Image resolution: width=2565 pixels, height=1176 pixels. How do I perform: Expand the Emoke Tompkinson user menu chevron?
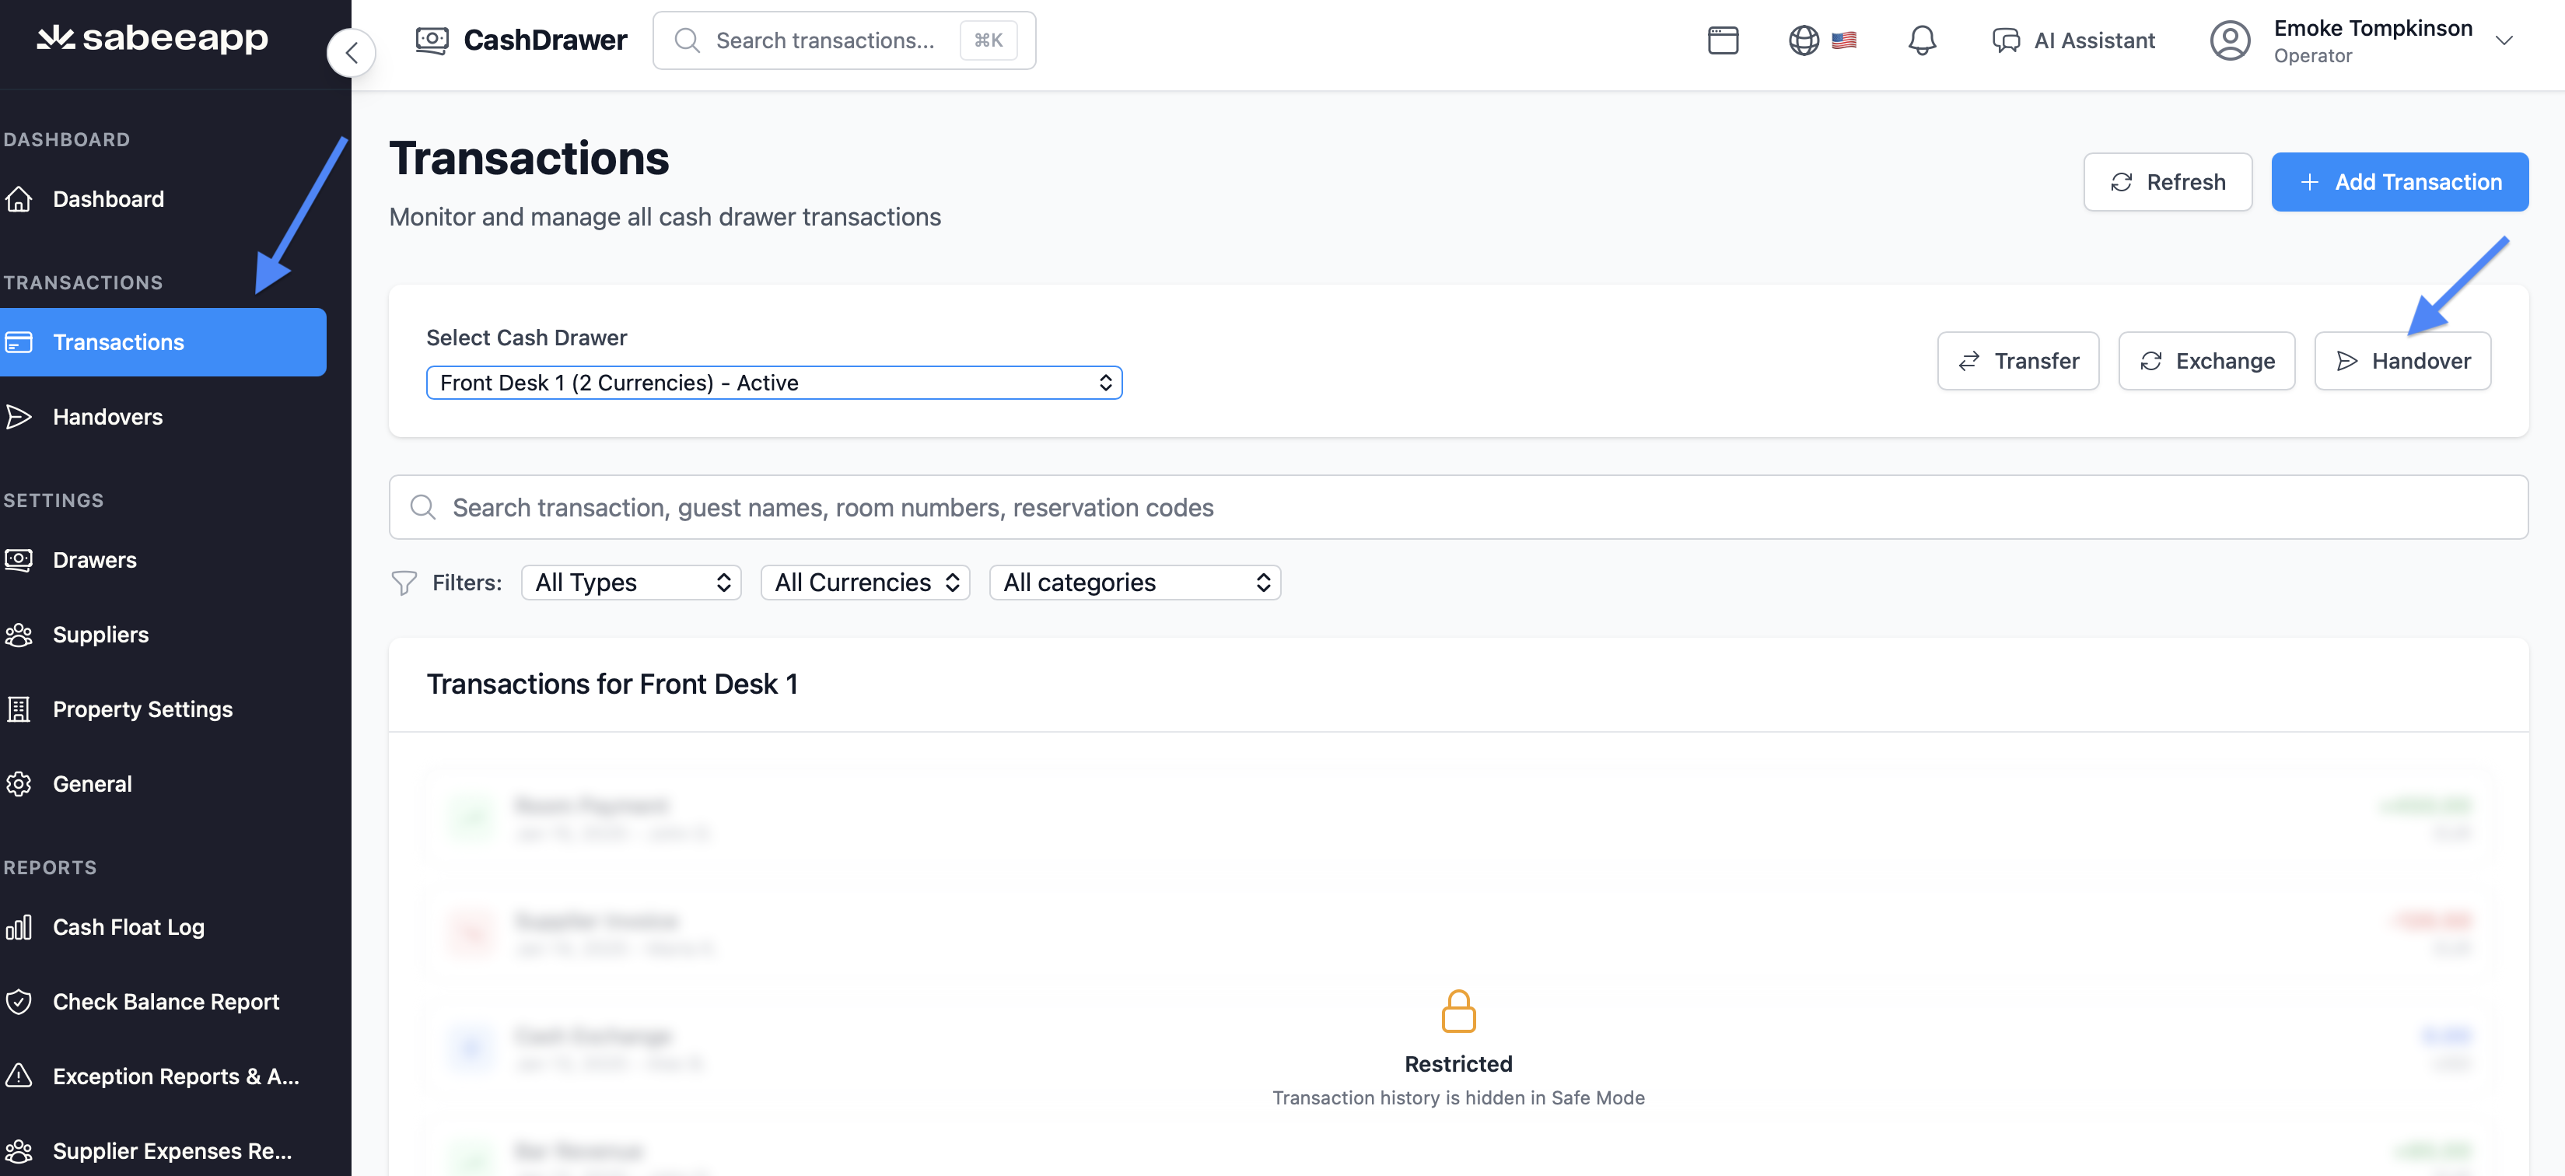[x=2504, y=40]
